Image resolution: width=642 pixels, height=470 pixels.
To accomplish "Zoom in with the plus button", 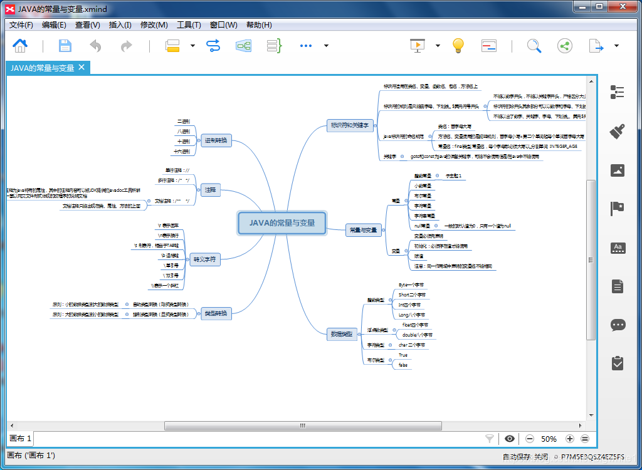I will [569, 439].
